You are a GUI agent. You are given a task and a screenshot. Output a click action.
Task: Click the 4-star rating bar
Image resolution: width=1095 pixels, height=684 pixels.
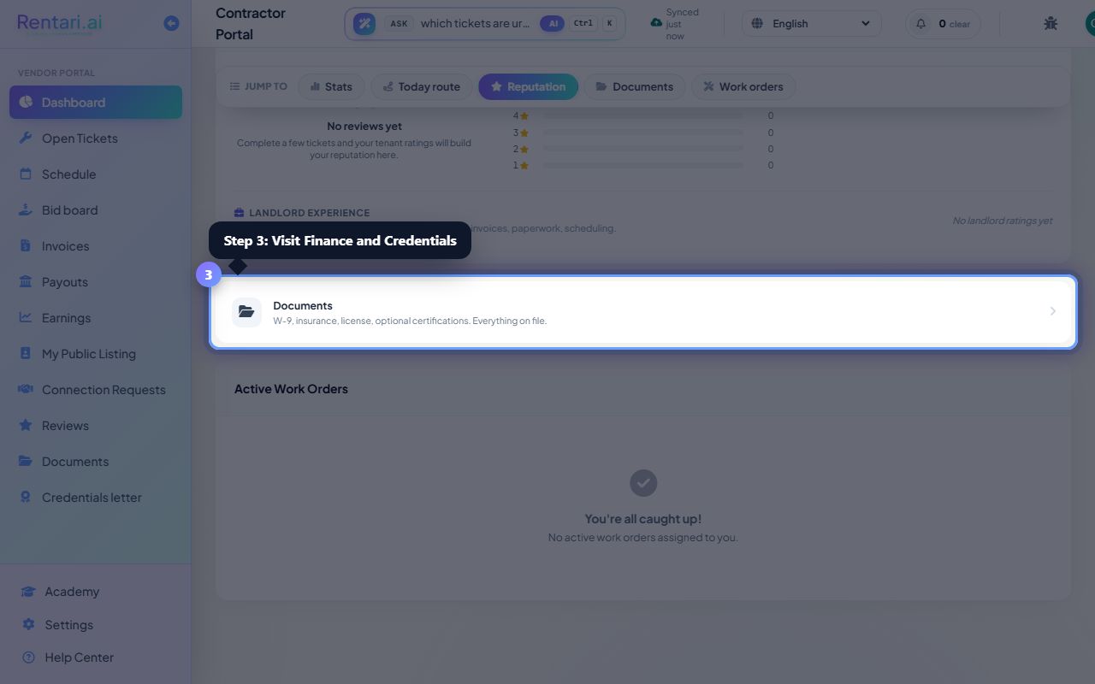pyautogui.click(x=642, y=115)
